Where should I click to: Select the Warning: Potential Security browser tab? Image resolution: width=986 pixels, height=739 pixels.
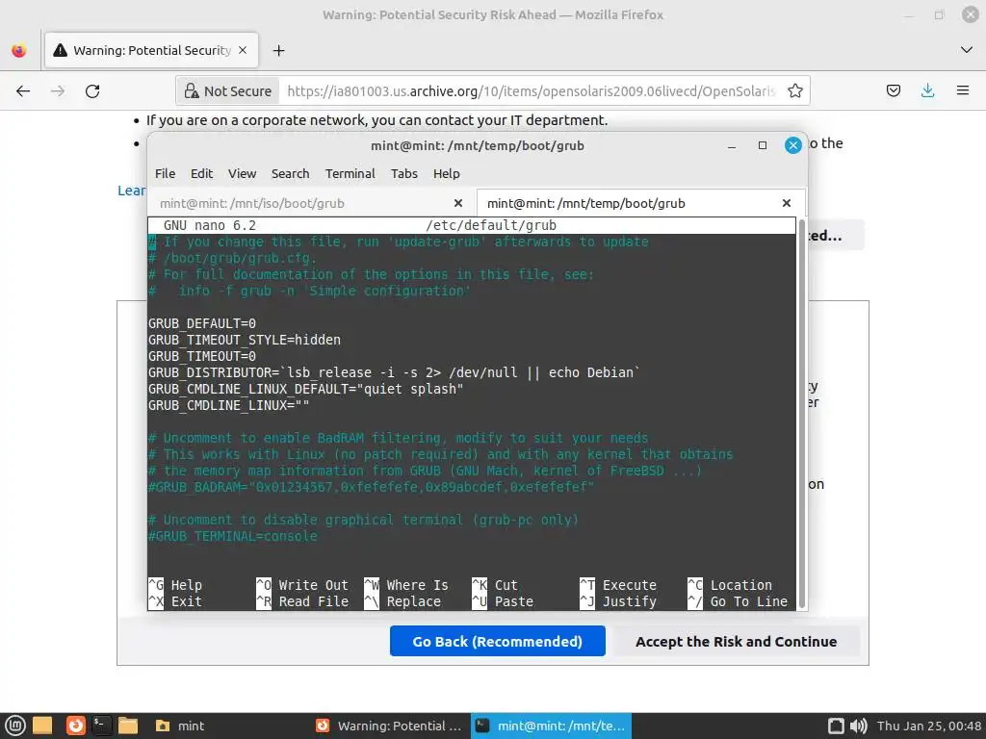point(151,50)
